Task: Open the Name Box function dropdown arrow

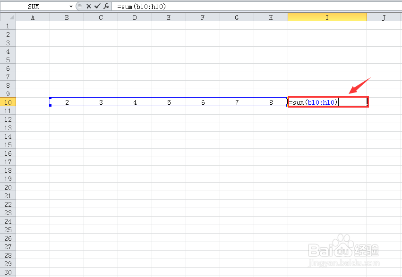Action: pyautogui.click(x=71, y=7)
